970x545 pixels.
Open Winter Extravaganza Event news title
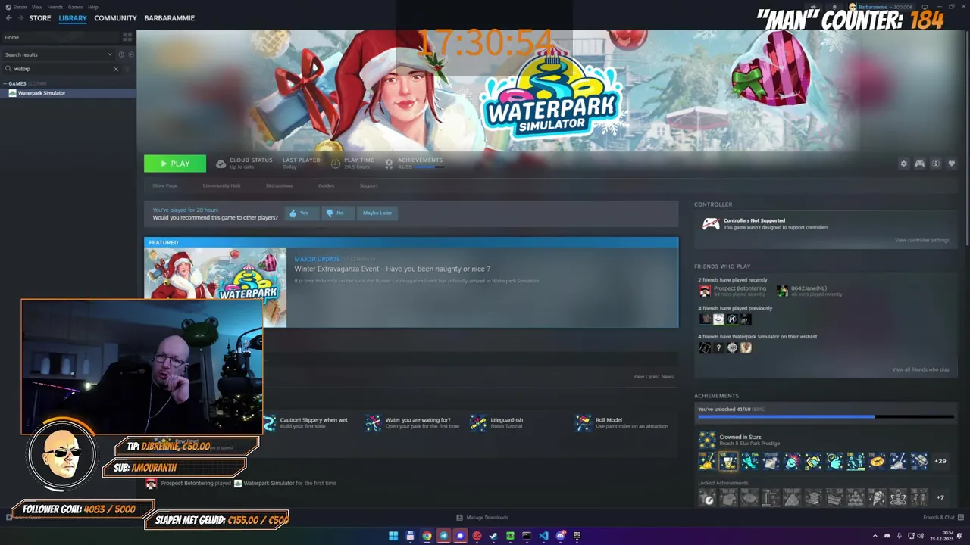(392, 269)
